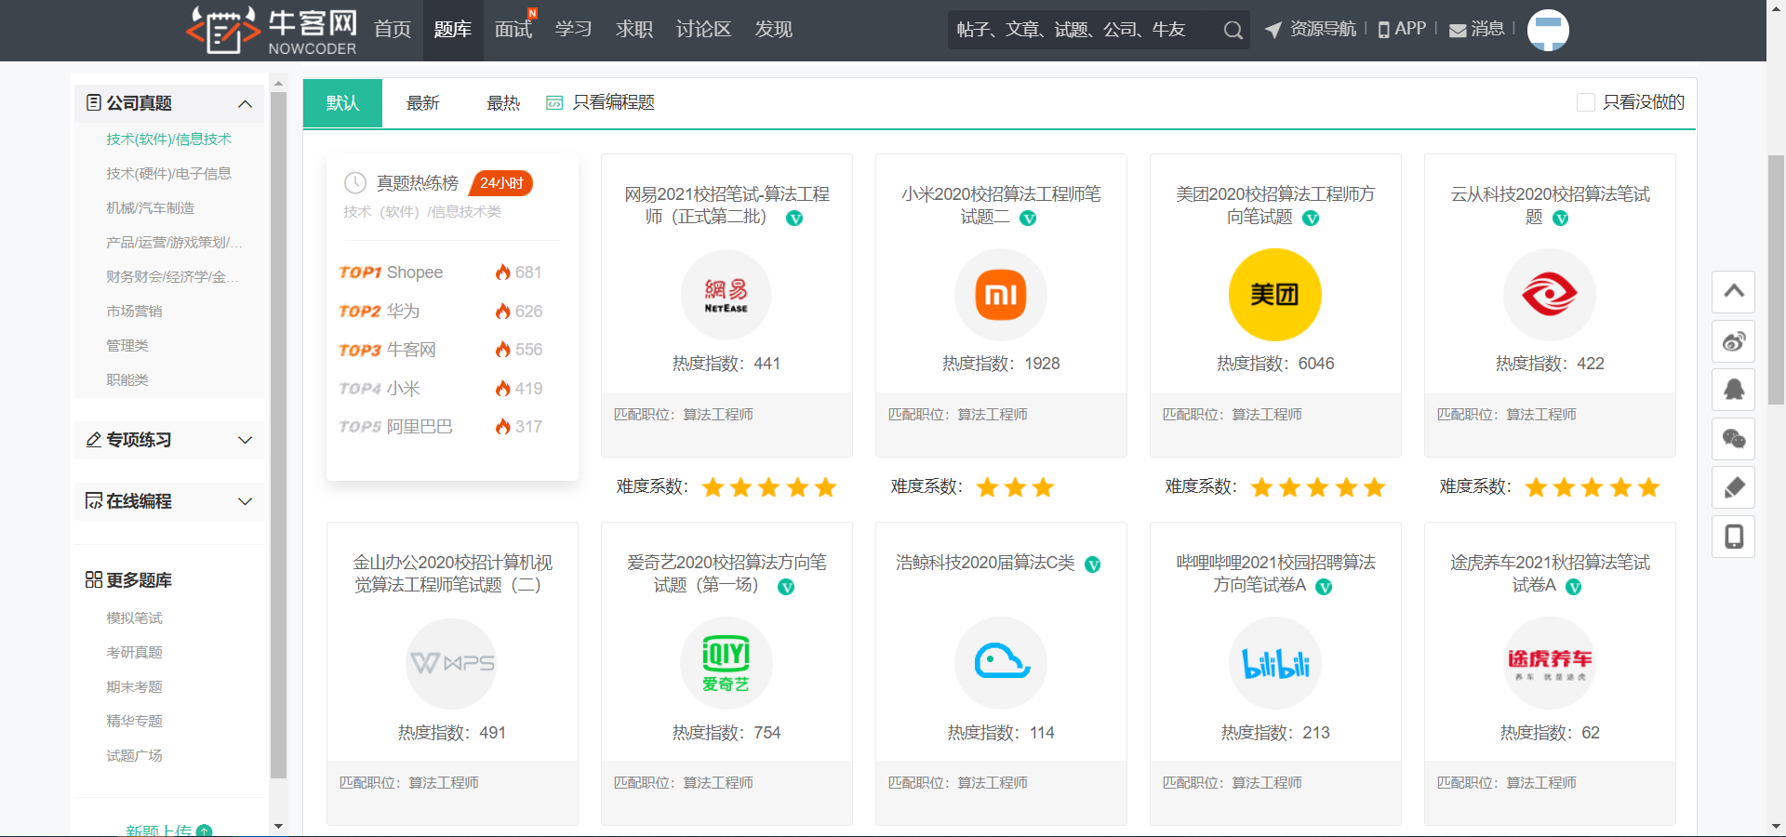This screenshot has height=837, width=1786.
Task: Click the page vertical scrollbar thumb
Action: click(1776, 279)
